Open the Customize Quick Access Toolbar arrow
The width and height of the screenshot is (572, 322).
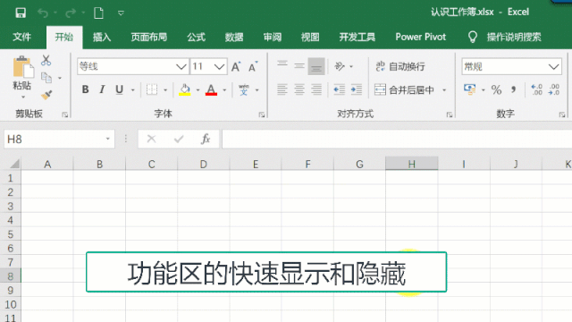[122, 13]
